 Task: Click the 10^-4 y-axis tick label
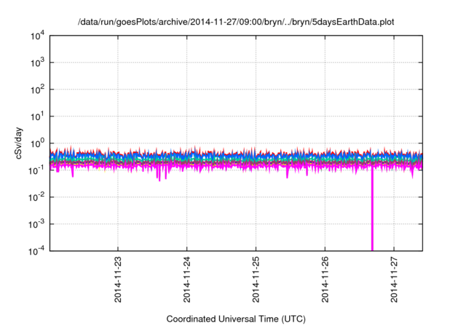pyautogui.click(x=37, y=251)
